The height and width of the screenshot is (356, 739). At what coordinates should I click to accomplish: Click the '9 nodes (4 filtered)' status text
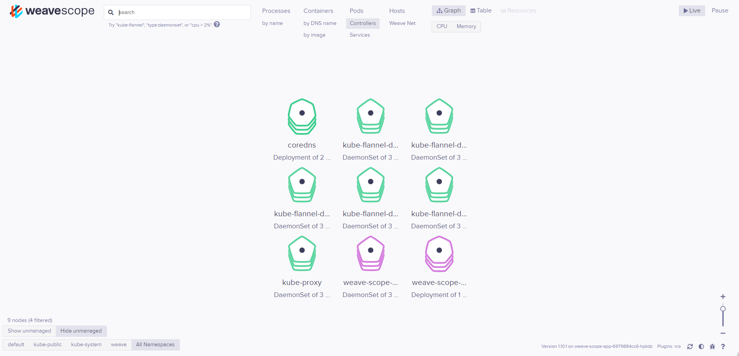[30, 320]
